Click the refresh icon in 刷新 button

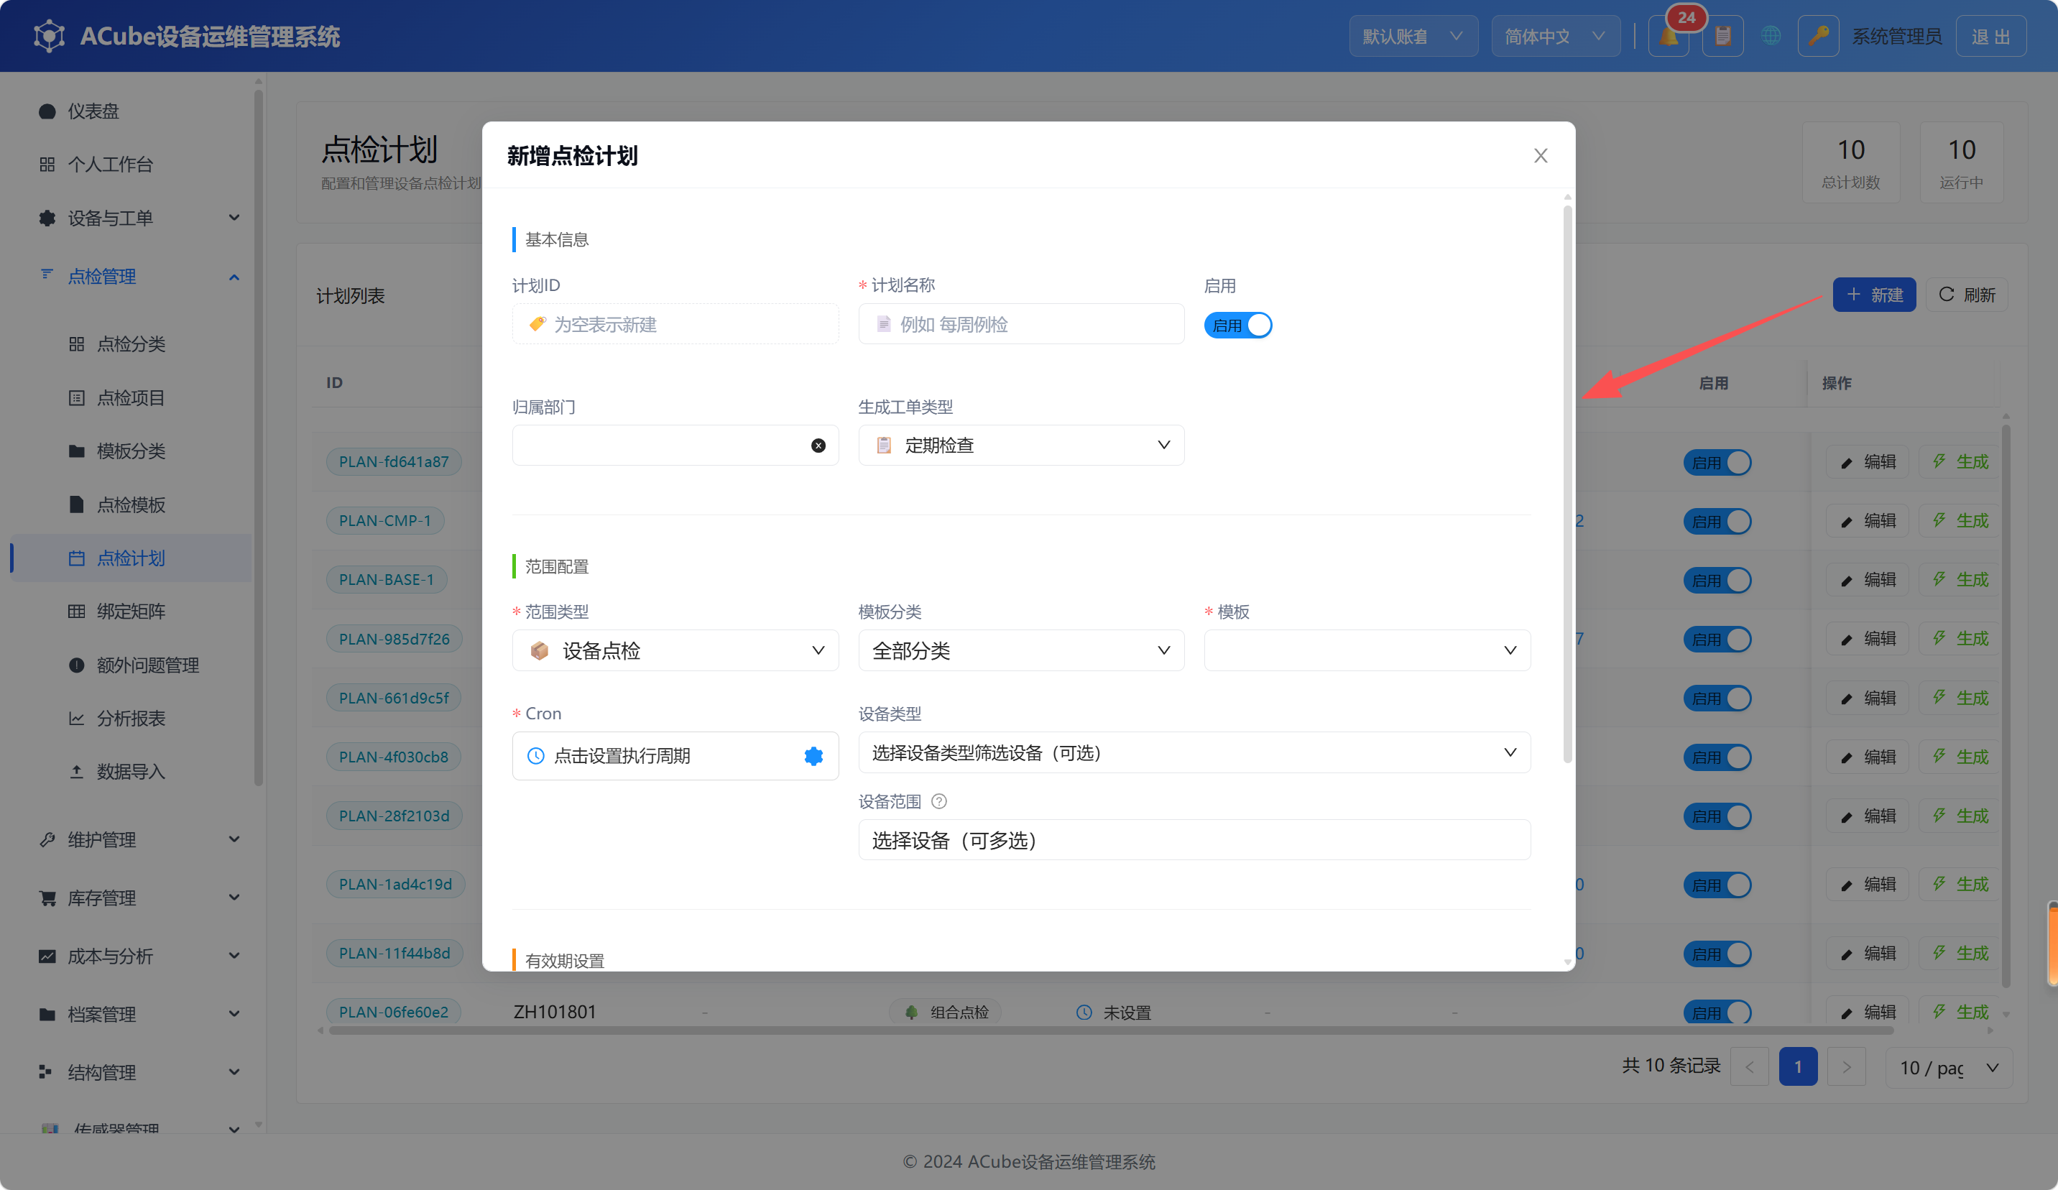1946,295
